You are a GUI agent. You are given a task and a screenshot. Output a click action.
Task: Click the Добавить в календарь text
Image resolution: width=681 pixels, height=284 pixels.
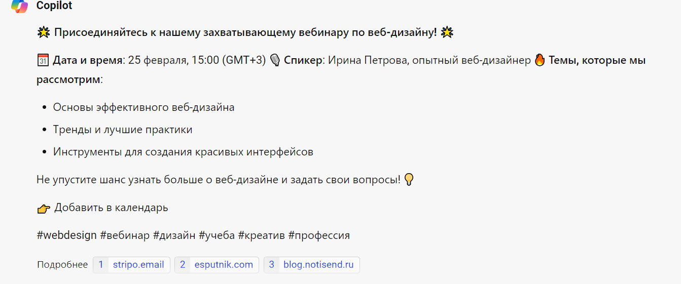111,208
